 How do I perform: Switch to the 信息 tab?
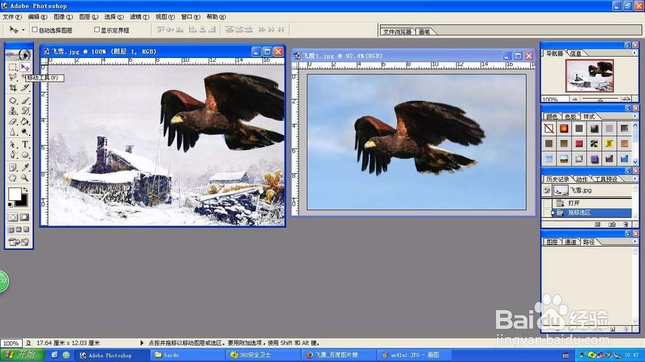tap(576, 53)
